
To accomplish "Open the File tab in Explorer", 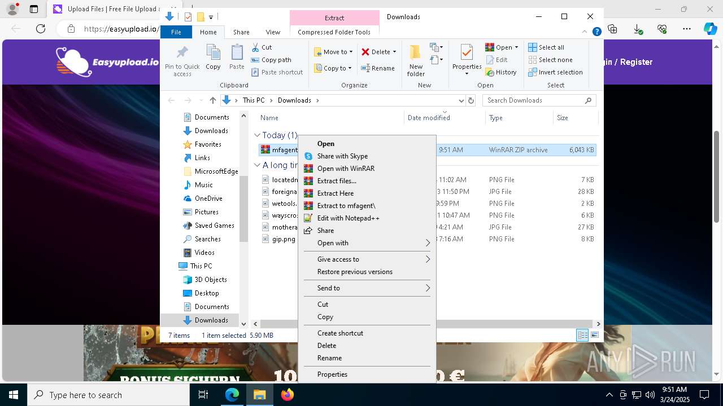I will coord(176,32).
